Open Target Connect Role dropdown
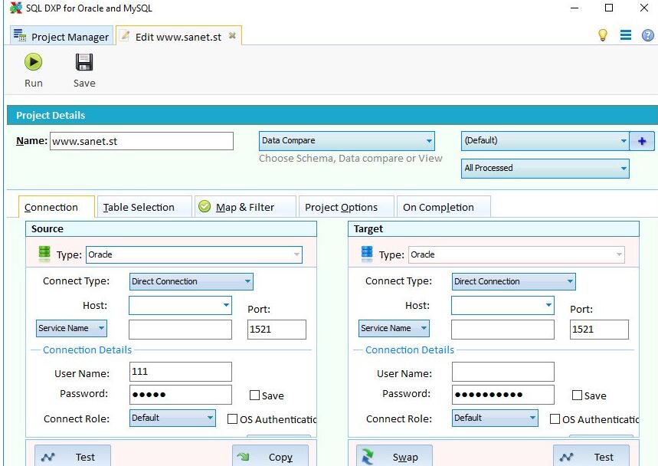The width and height of the screenshot is (658, 466). (495, 418)
